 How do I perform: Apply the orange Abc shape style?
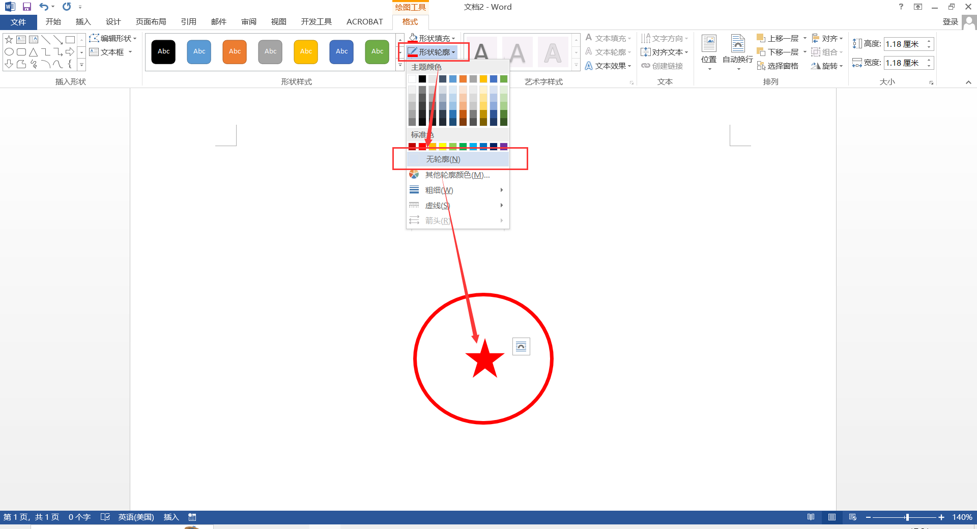tap(235, 51)
